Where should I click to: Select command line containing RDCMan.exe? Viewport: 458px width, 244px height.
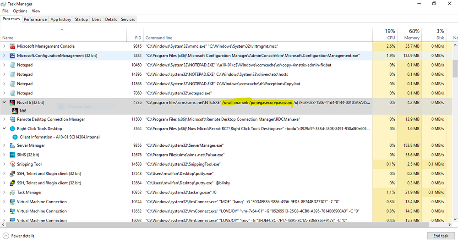[223, 119]
